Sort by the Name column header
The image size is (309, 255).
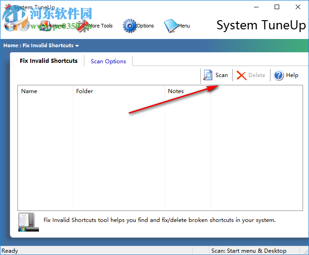point(45,91)
